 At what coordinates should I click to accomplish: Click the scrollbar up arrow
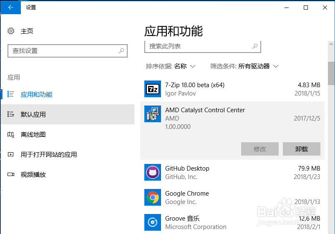pos(331,44)
